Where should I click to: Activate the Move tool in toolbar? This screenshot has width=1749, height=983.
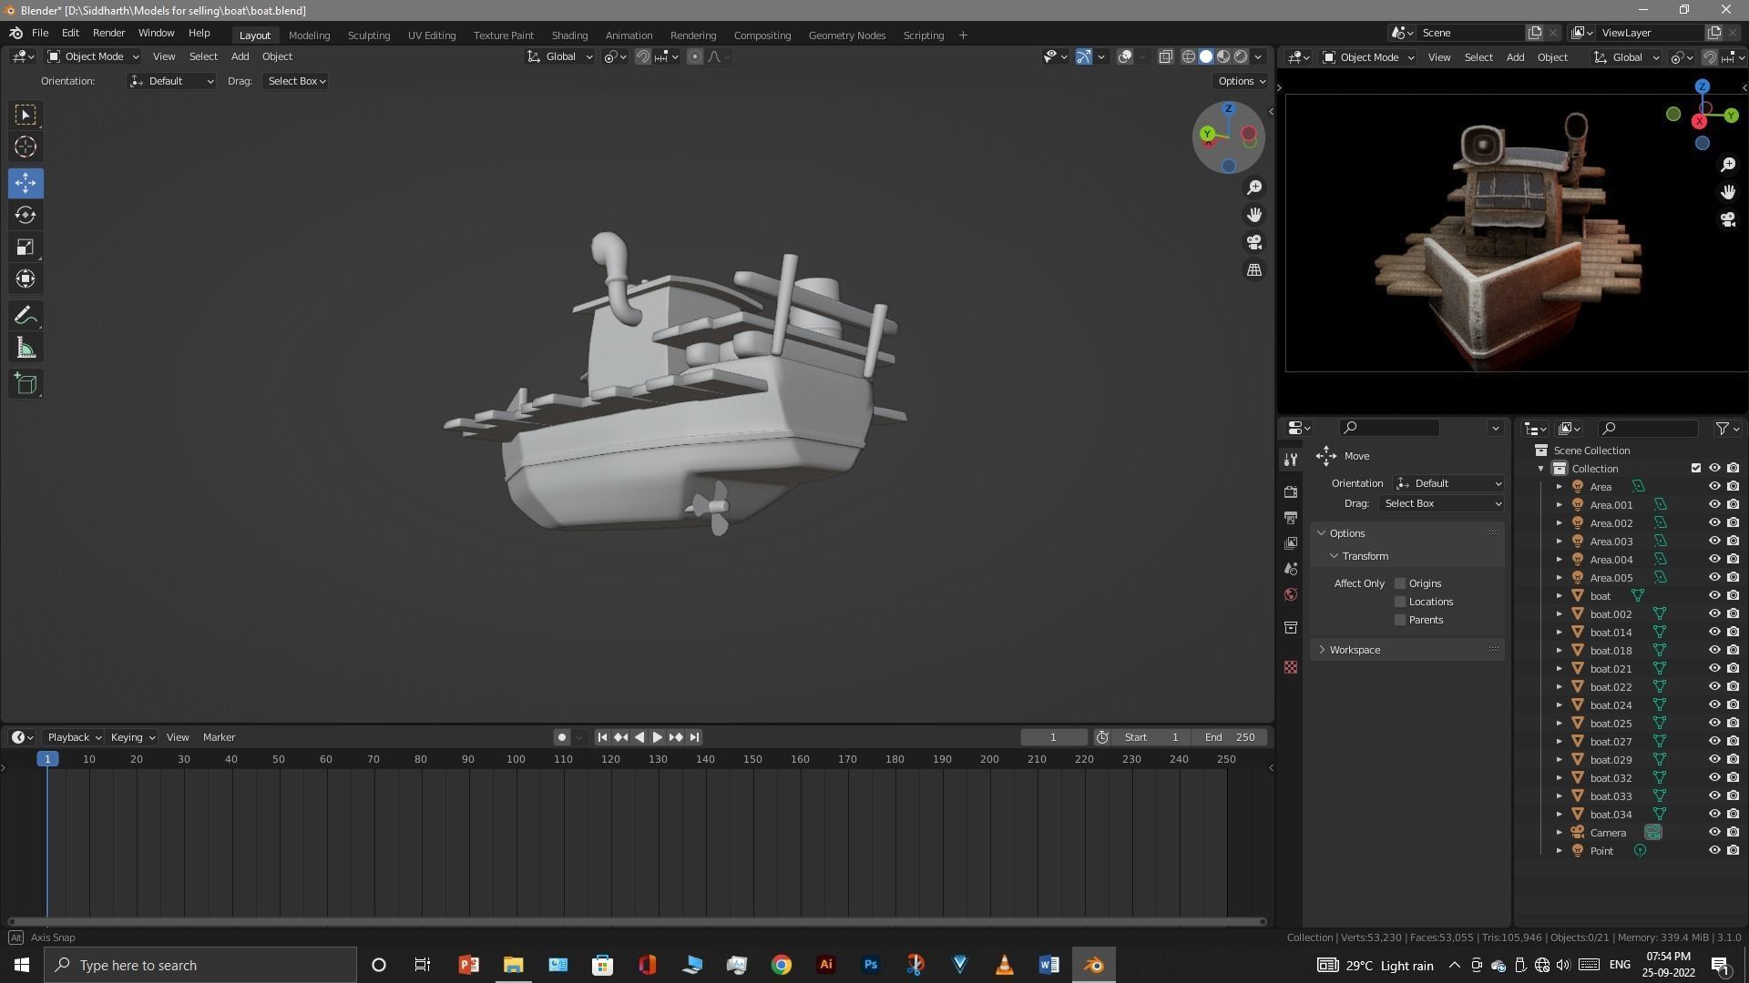tap(26, 183)
